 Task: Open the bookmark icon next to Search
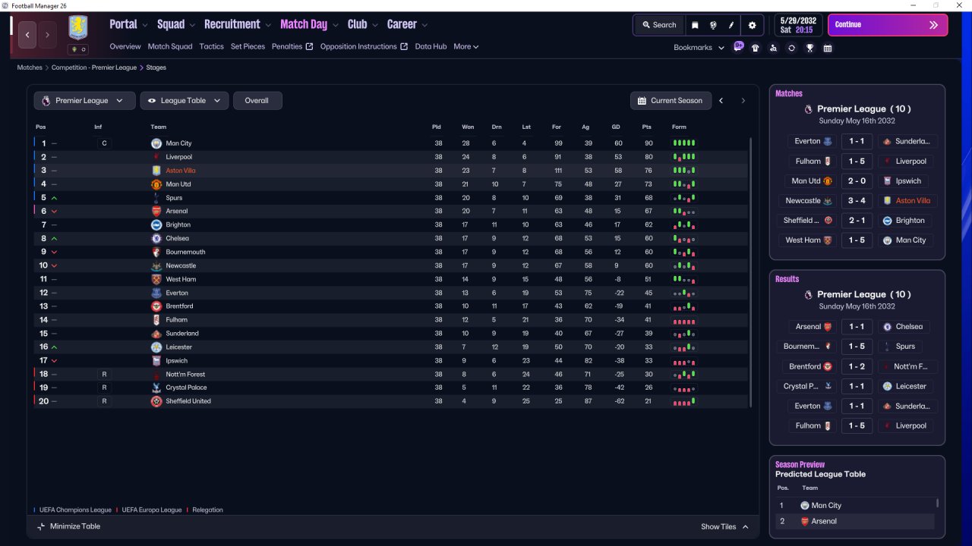click(x=695, y=25)
